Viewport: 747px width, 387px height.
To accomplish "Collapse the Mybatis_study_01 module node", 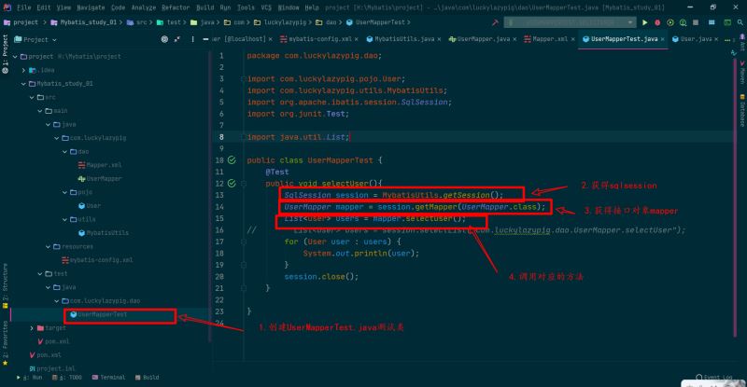I will tap(23, 83).
